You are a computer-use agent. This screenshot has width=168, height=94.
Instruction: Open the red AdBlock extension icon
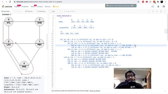click(x=143, y=2)
